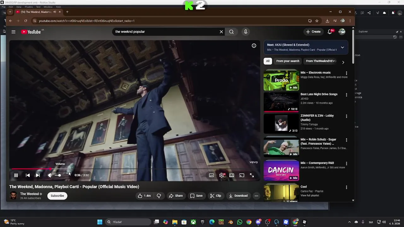Toggle subtitles in the video player
Viewport: 404px width, 227px height.
pyautogui.click(x=211, y=175)
